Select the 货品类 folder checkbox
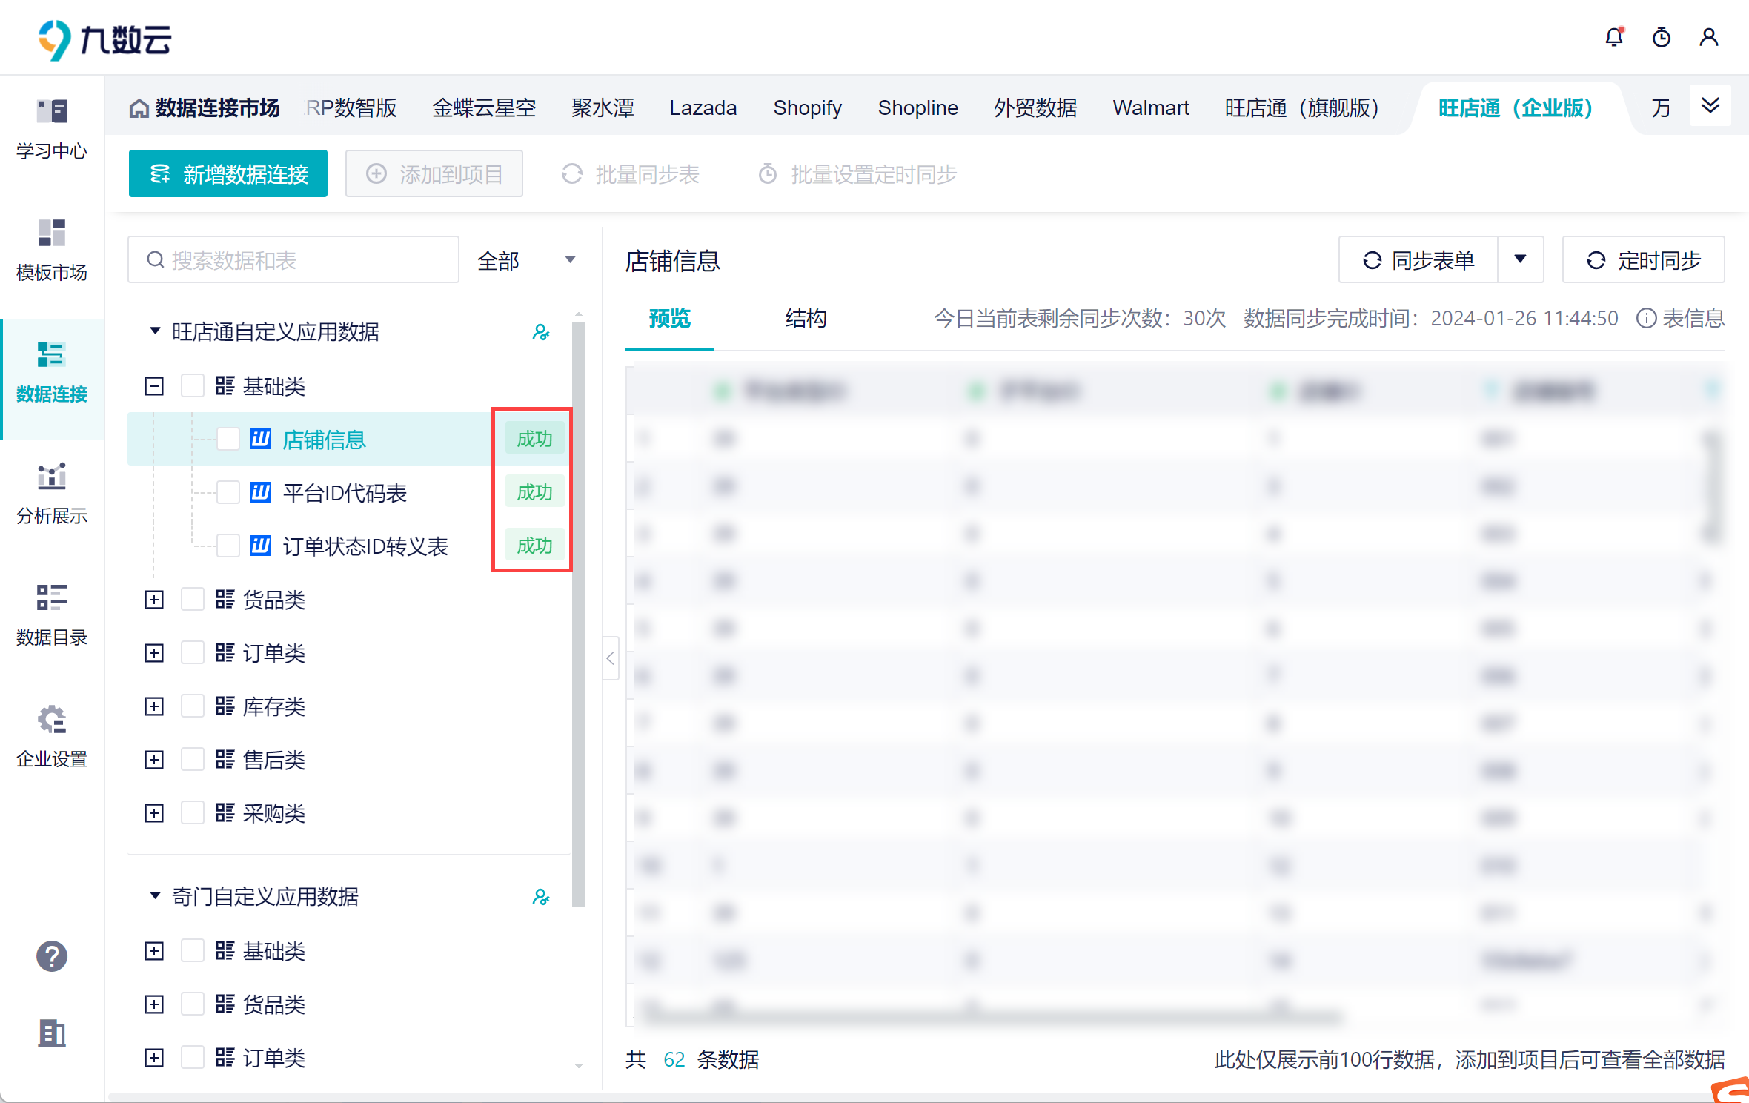The image size is (1749, 1103). coord(193,599)
